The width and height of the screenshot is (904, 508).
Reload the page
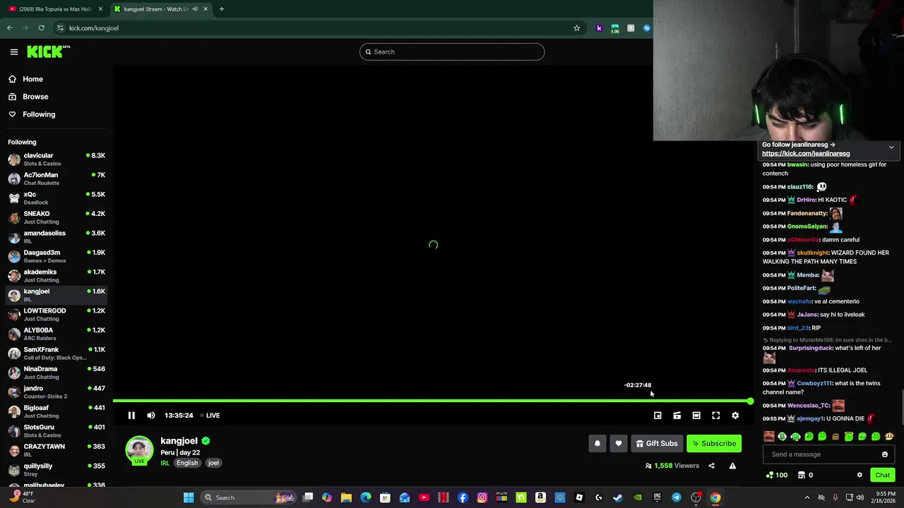(x=42, y=28)
